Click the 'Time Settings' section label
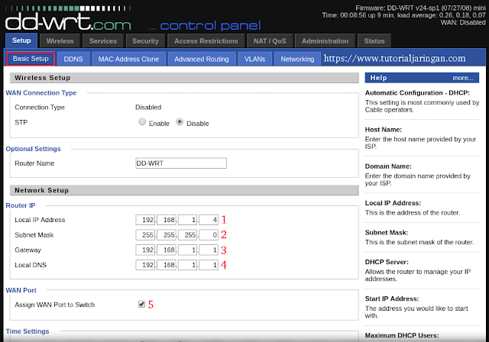The width and height of the screenshot is (489, 342). pyautogui.click(x=28, y=331)
